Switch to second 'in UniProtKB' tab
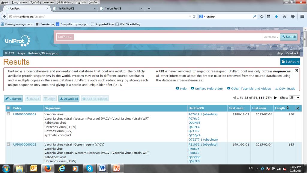Viewport: 307px width, 173px height. 121,9
